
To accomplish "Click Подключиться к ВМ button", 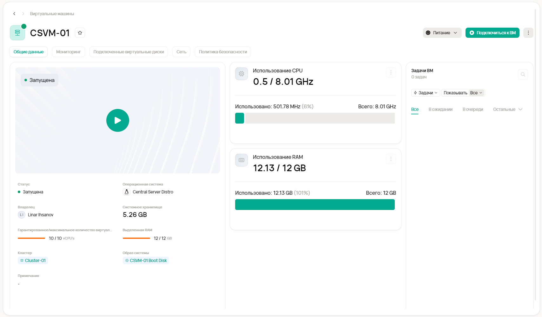I will pyautogui.click(x=492, y=33).
